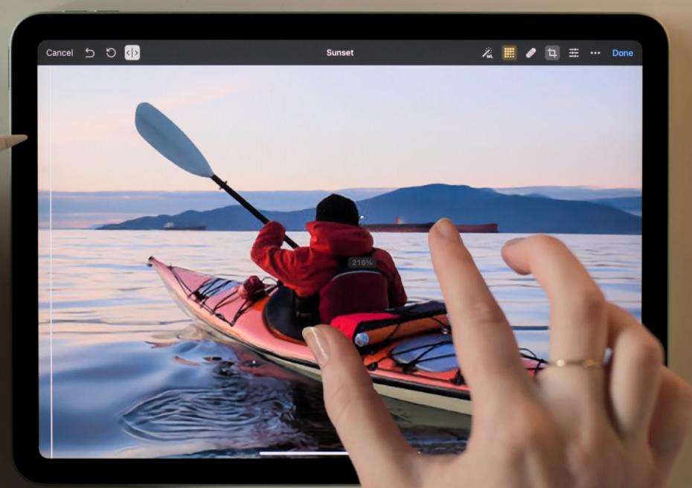Activate the crop tool
This screenshot has width=692, height=488.
coord(552,53)
